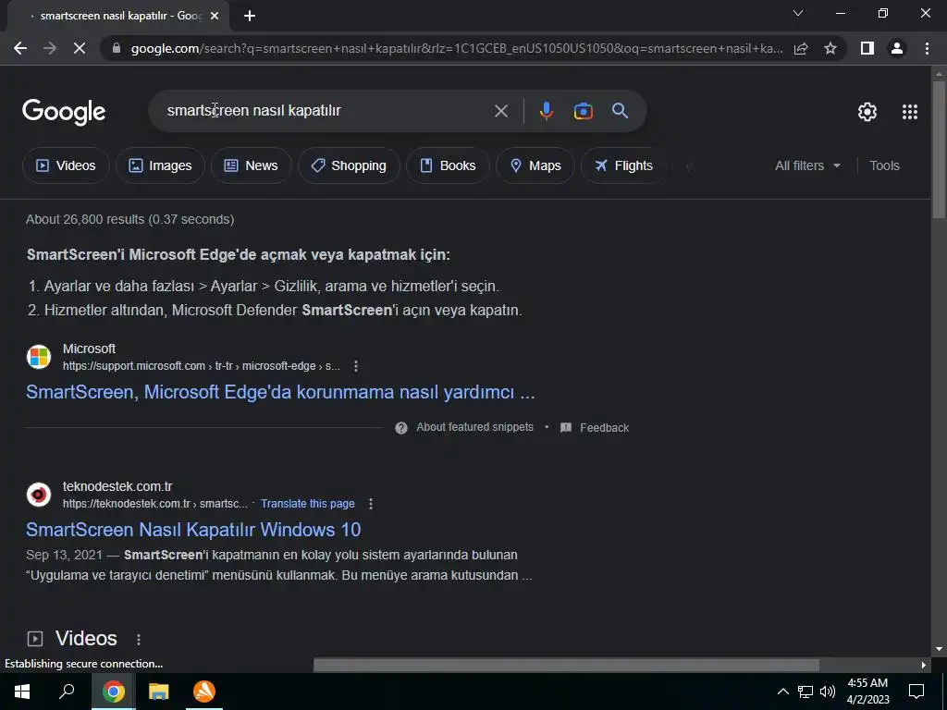Submit search with the magnifier icon
Viewport: 947px width, 710px height.
[621, 111]
